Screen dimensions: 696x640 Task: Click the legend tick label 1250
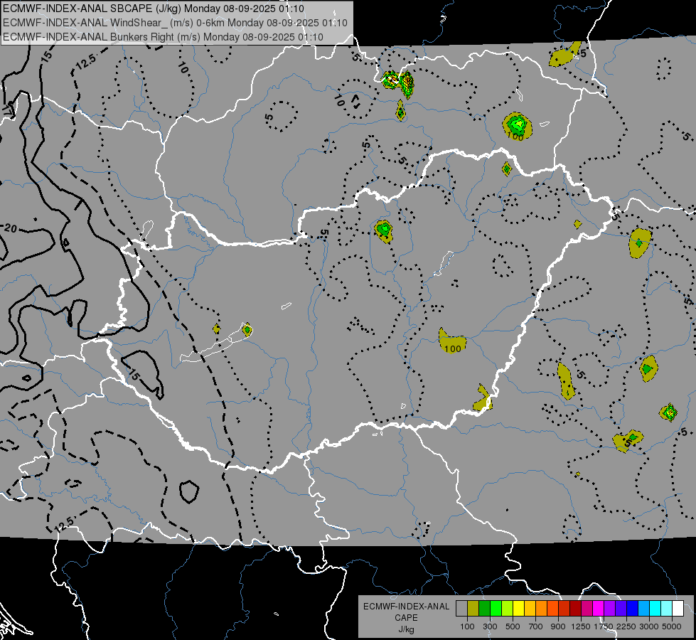coord(581,626)
